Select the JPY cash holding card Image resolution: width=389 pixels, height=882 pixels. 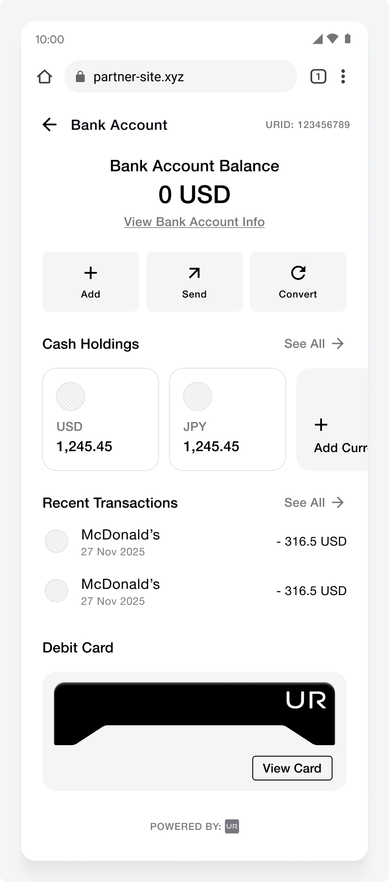click(x=228, y=419)
